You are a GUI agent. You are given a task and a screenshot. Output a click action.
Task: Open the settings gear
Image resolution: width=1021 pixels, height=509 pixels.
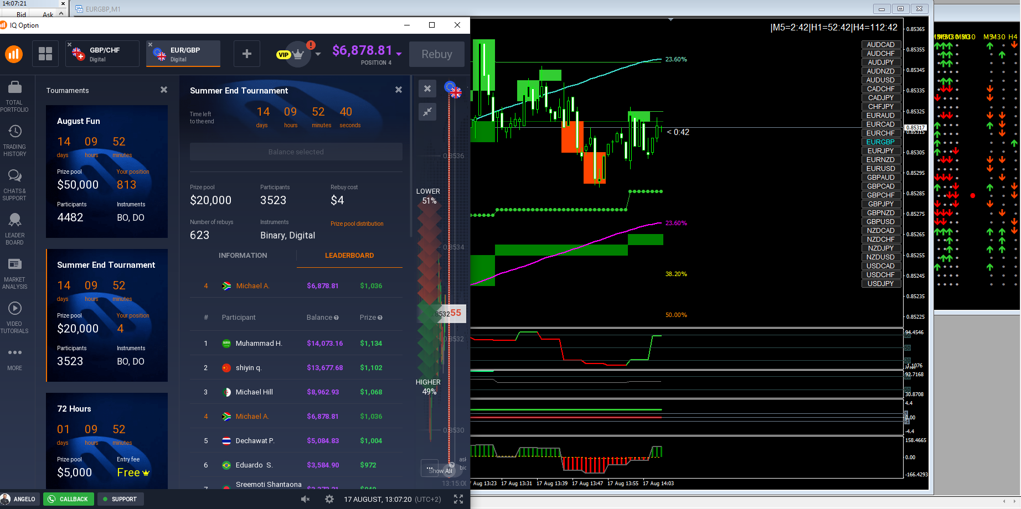[x=329, y=499]
